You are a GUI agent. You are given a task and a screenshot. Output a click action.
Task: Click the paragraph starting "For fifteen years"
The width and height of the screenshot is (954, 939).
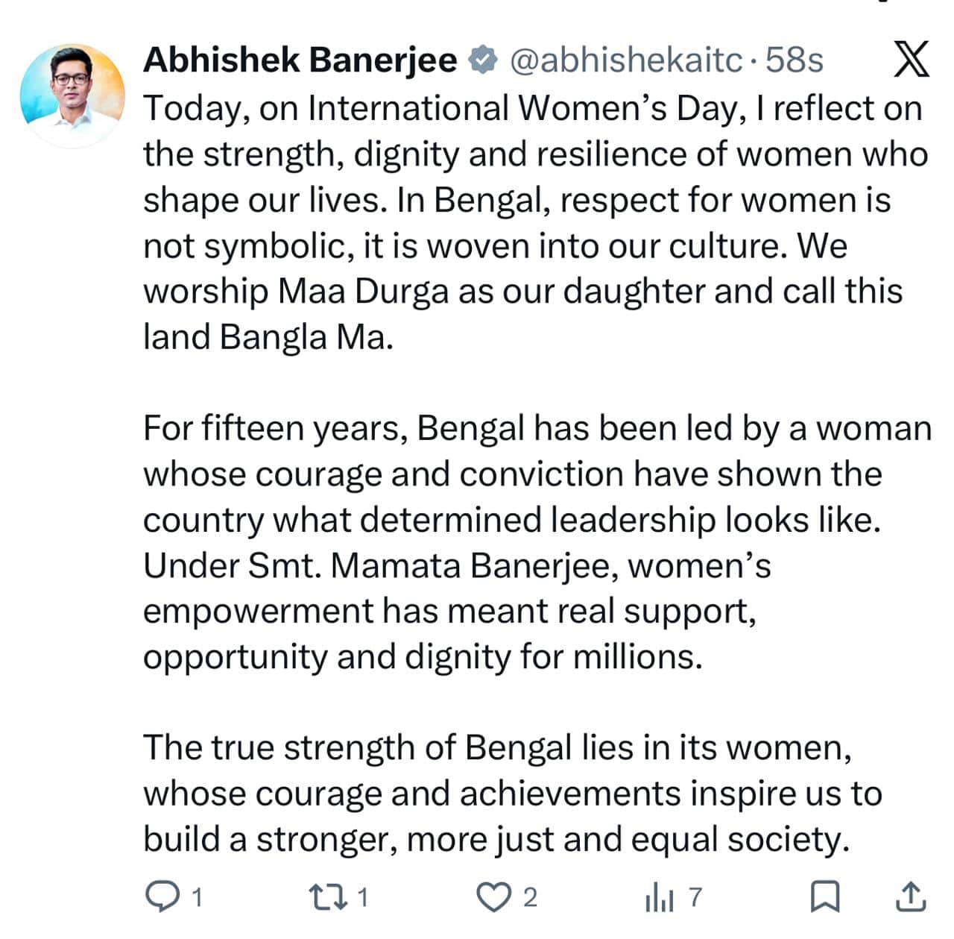[x=522, y=542]
